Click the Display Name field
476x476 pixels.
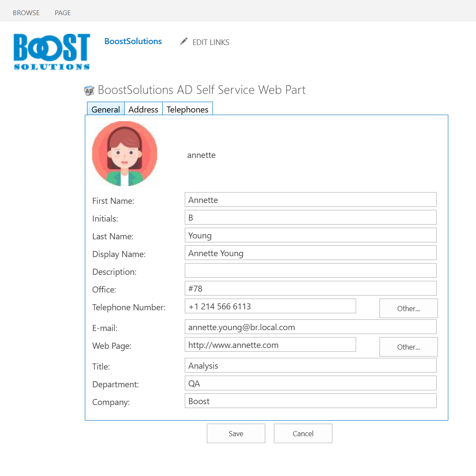[x=311, y=253]
